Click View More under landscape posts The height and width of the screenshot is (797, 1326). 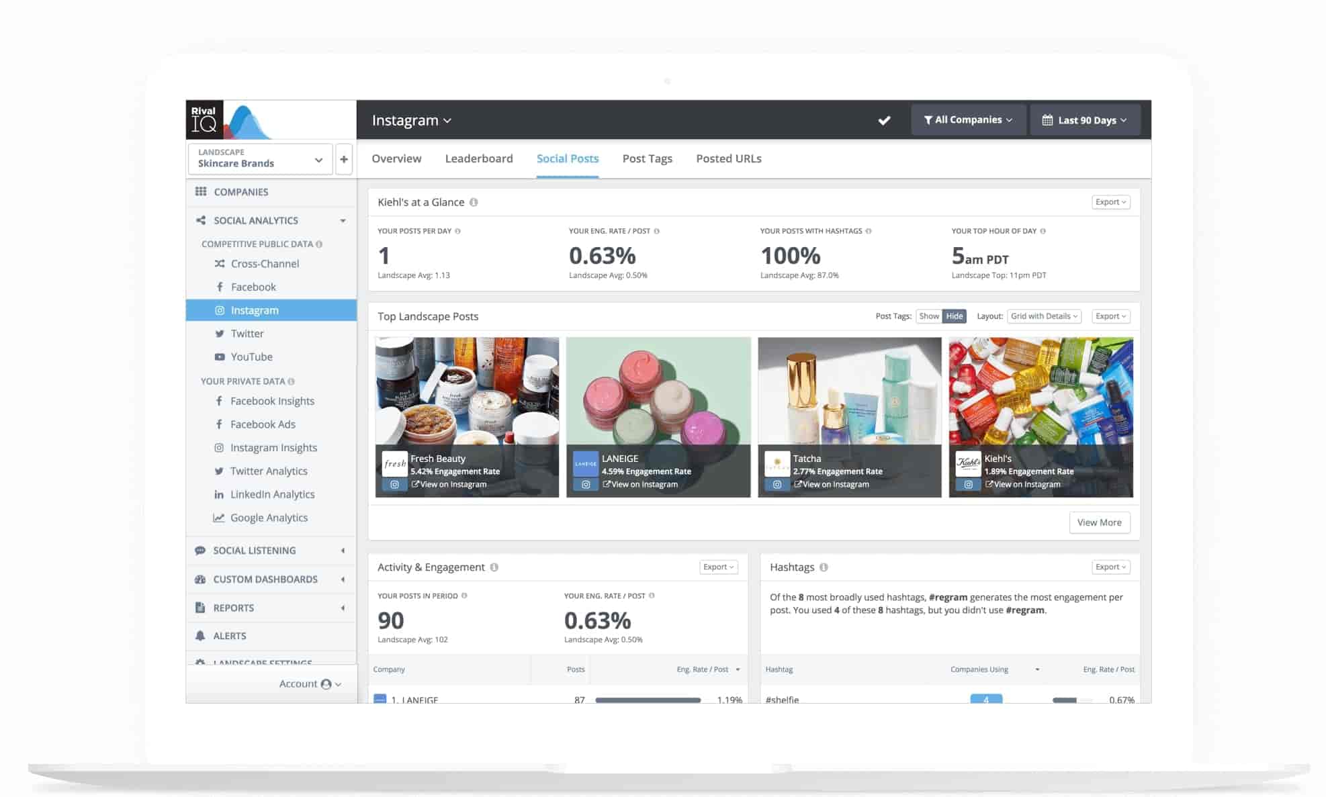1099,522
